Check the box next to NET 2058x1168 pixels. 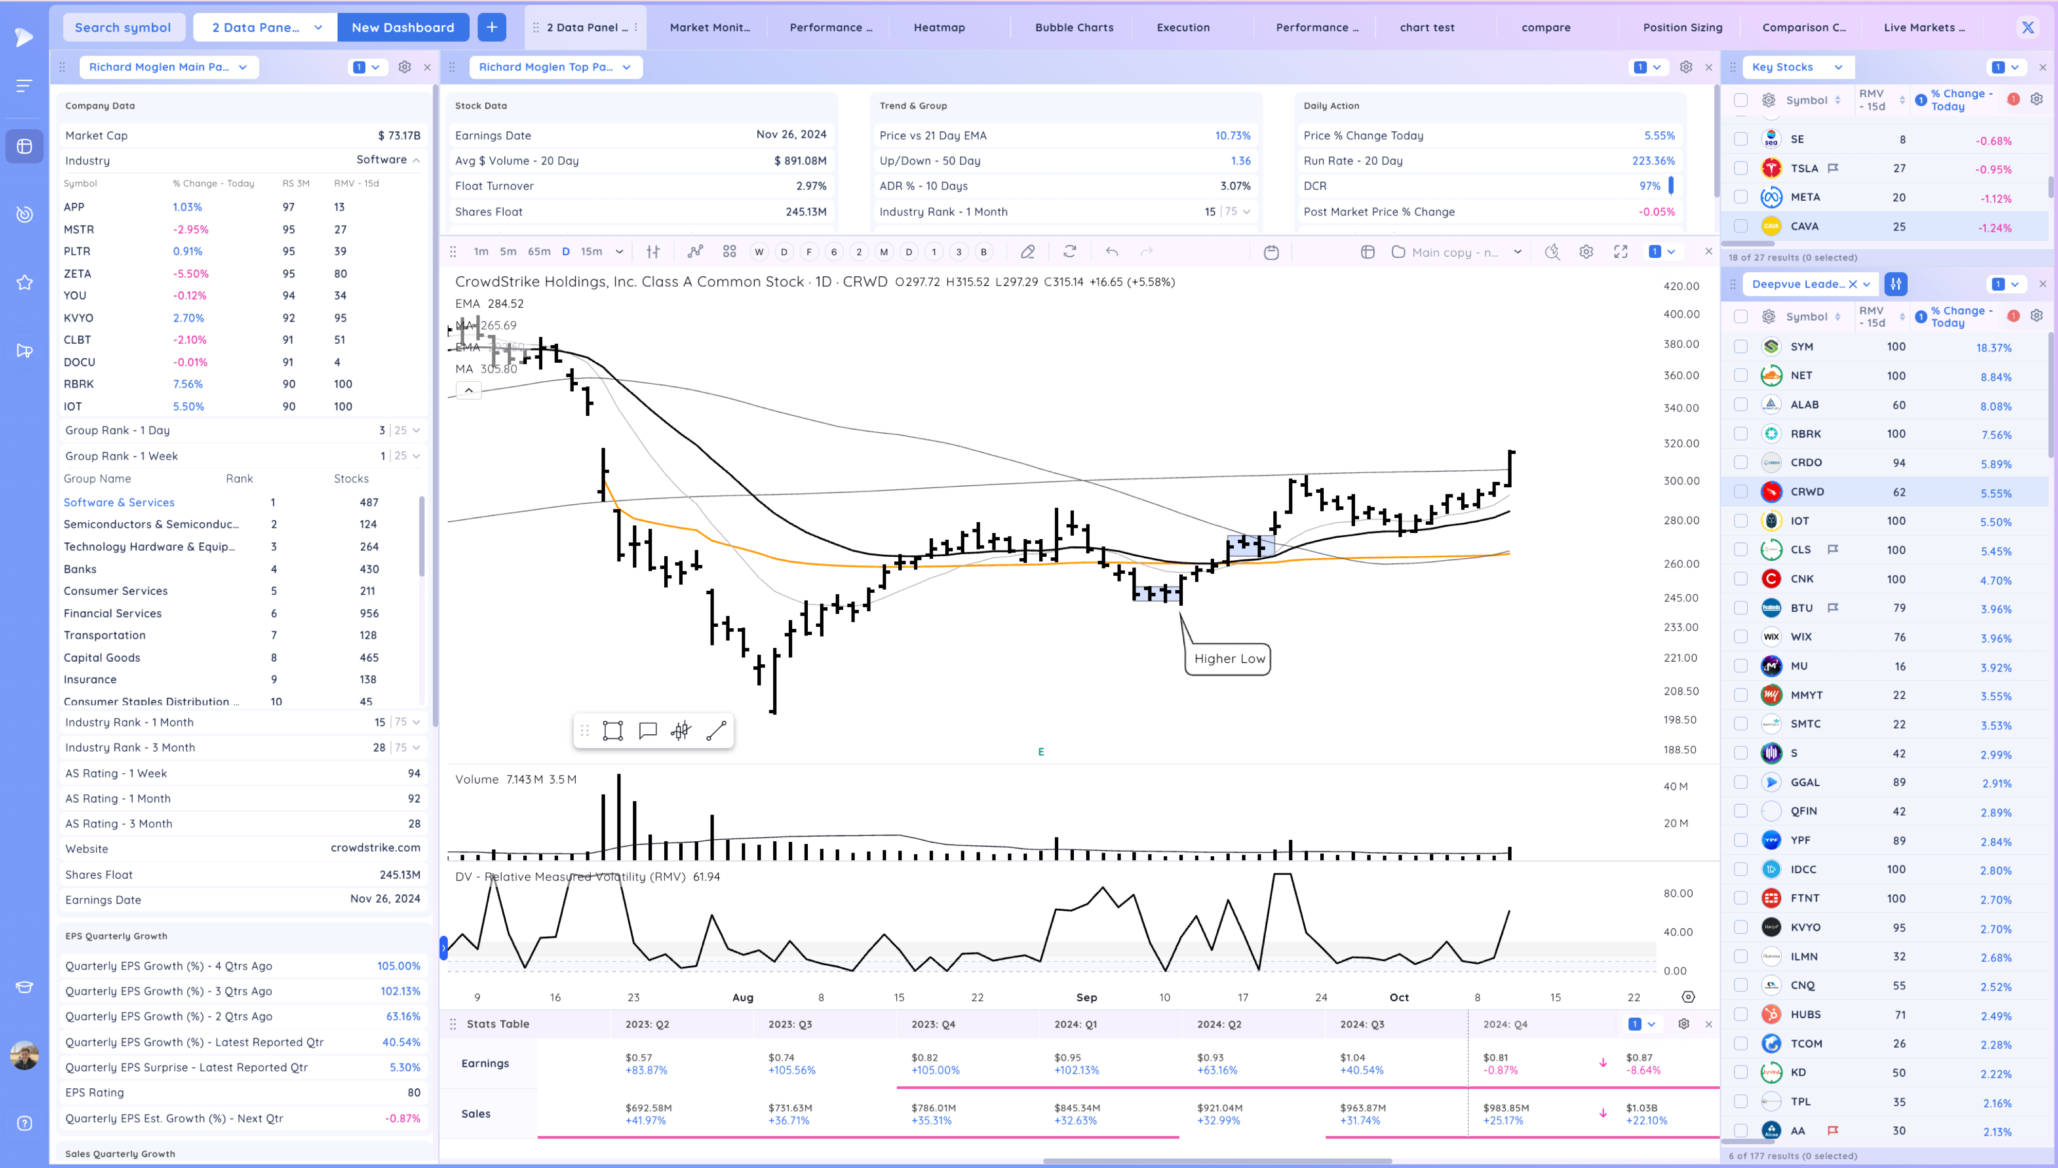click(x=1741, y=376)
